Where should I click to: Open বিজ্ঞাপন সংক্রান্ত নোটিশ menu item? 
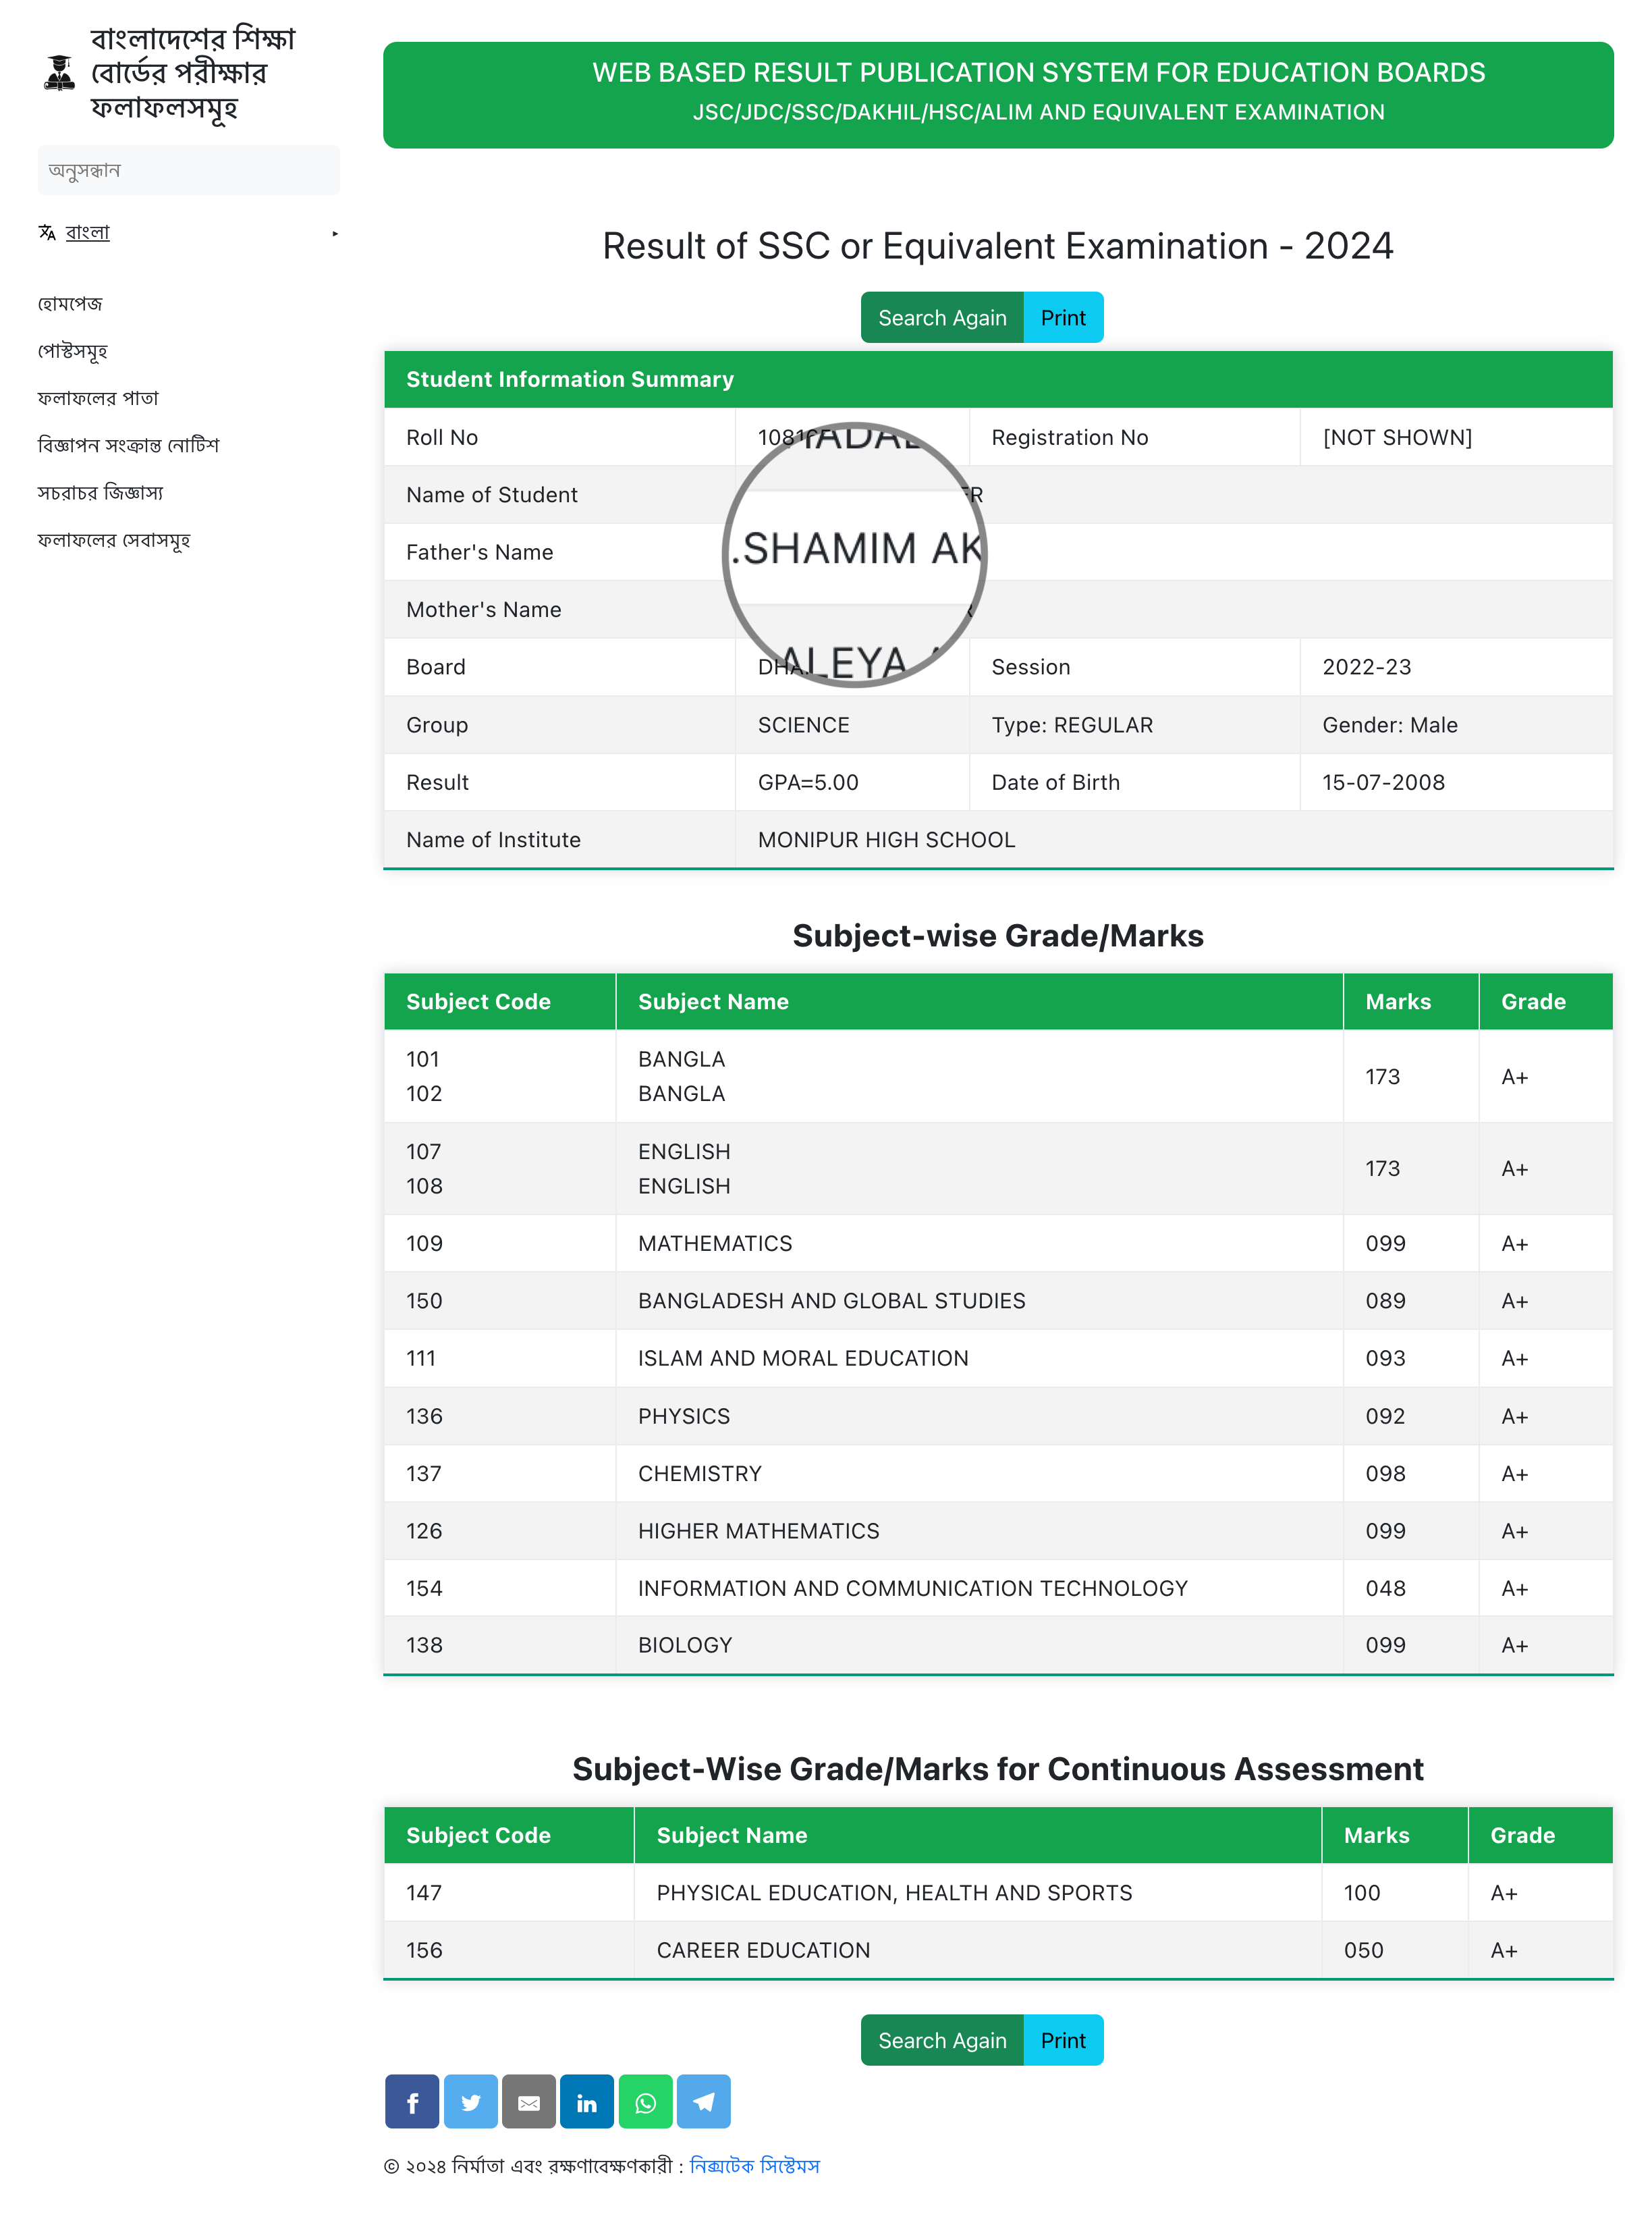[x=128, y=445]
